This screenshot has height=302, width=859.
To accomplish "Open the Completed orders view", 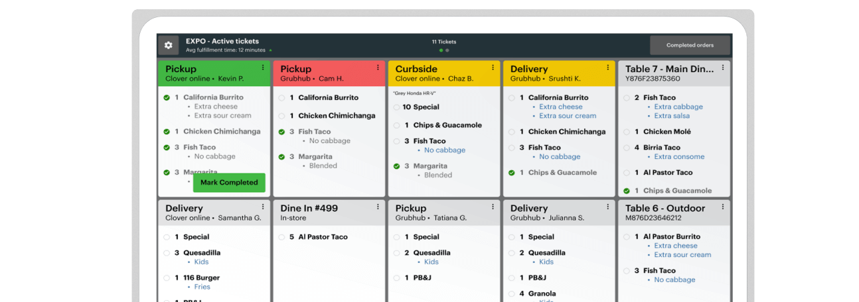I will pyautogui.click(x=690, y=45).
